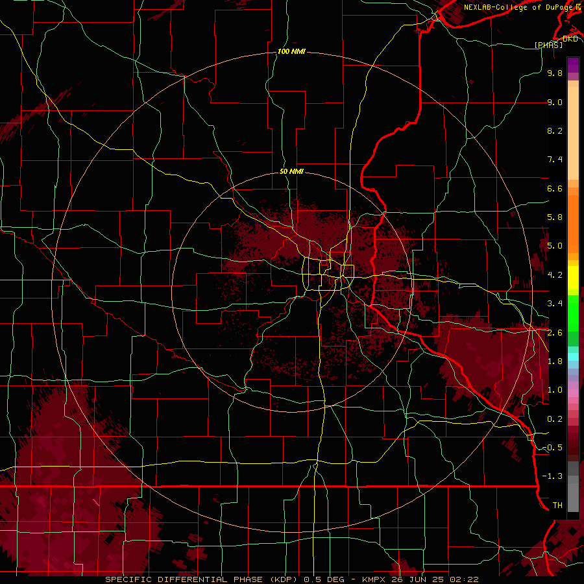The width and height of the screenshot is (584, 584).
Task: Click the -1.3 legend value
Action: [x=552, y=476]
